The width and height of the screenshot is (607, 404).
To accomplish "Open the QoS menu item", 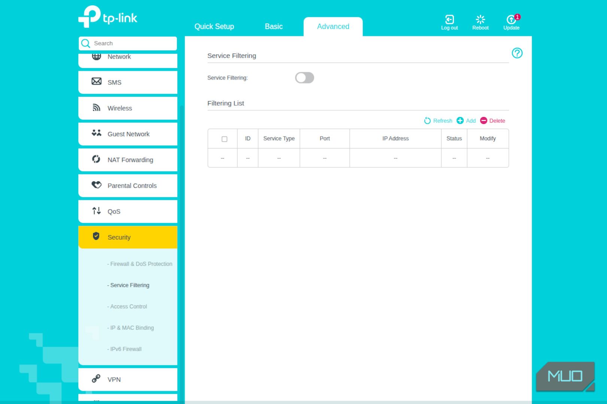I will click(x=128, y=211).
